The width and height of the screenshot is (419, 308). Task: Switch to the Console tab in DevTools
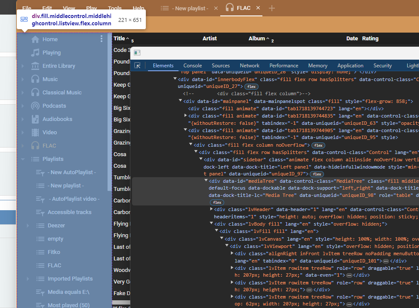tap(192, 66)
